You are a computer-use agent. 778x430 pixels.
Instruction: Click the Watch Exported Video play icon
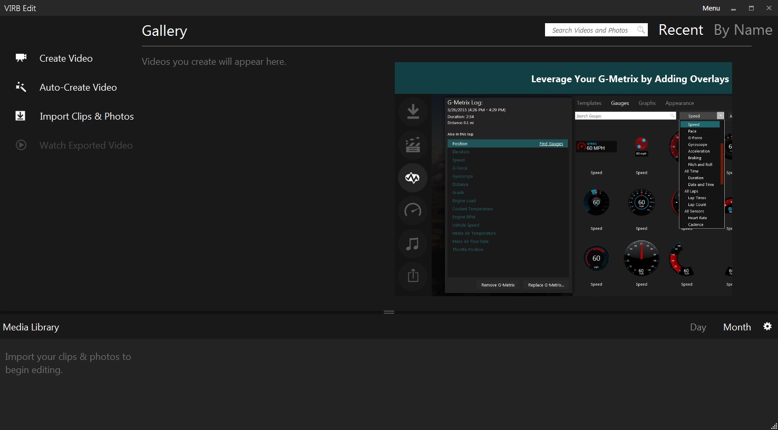tap(21, 145)
